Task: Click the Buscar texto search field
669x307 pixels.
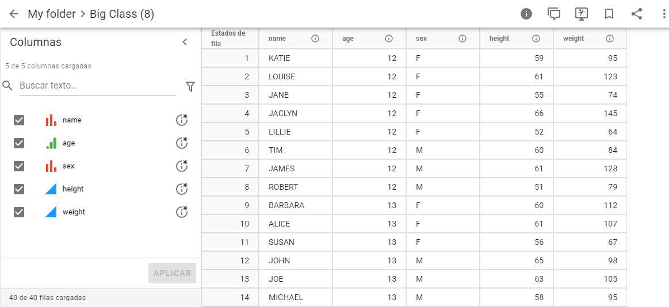Action: pos(97,86)
